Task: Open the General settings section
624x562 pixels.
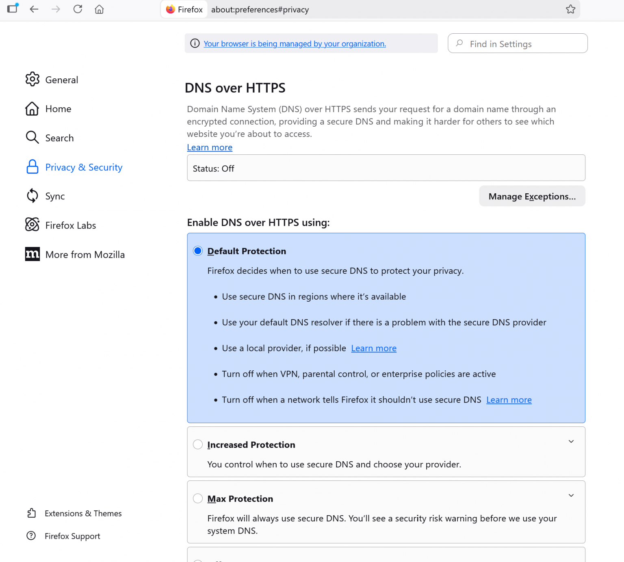Action: [32, 79]
